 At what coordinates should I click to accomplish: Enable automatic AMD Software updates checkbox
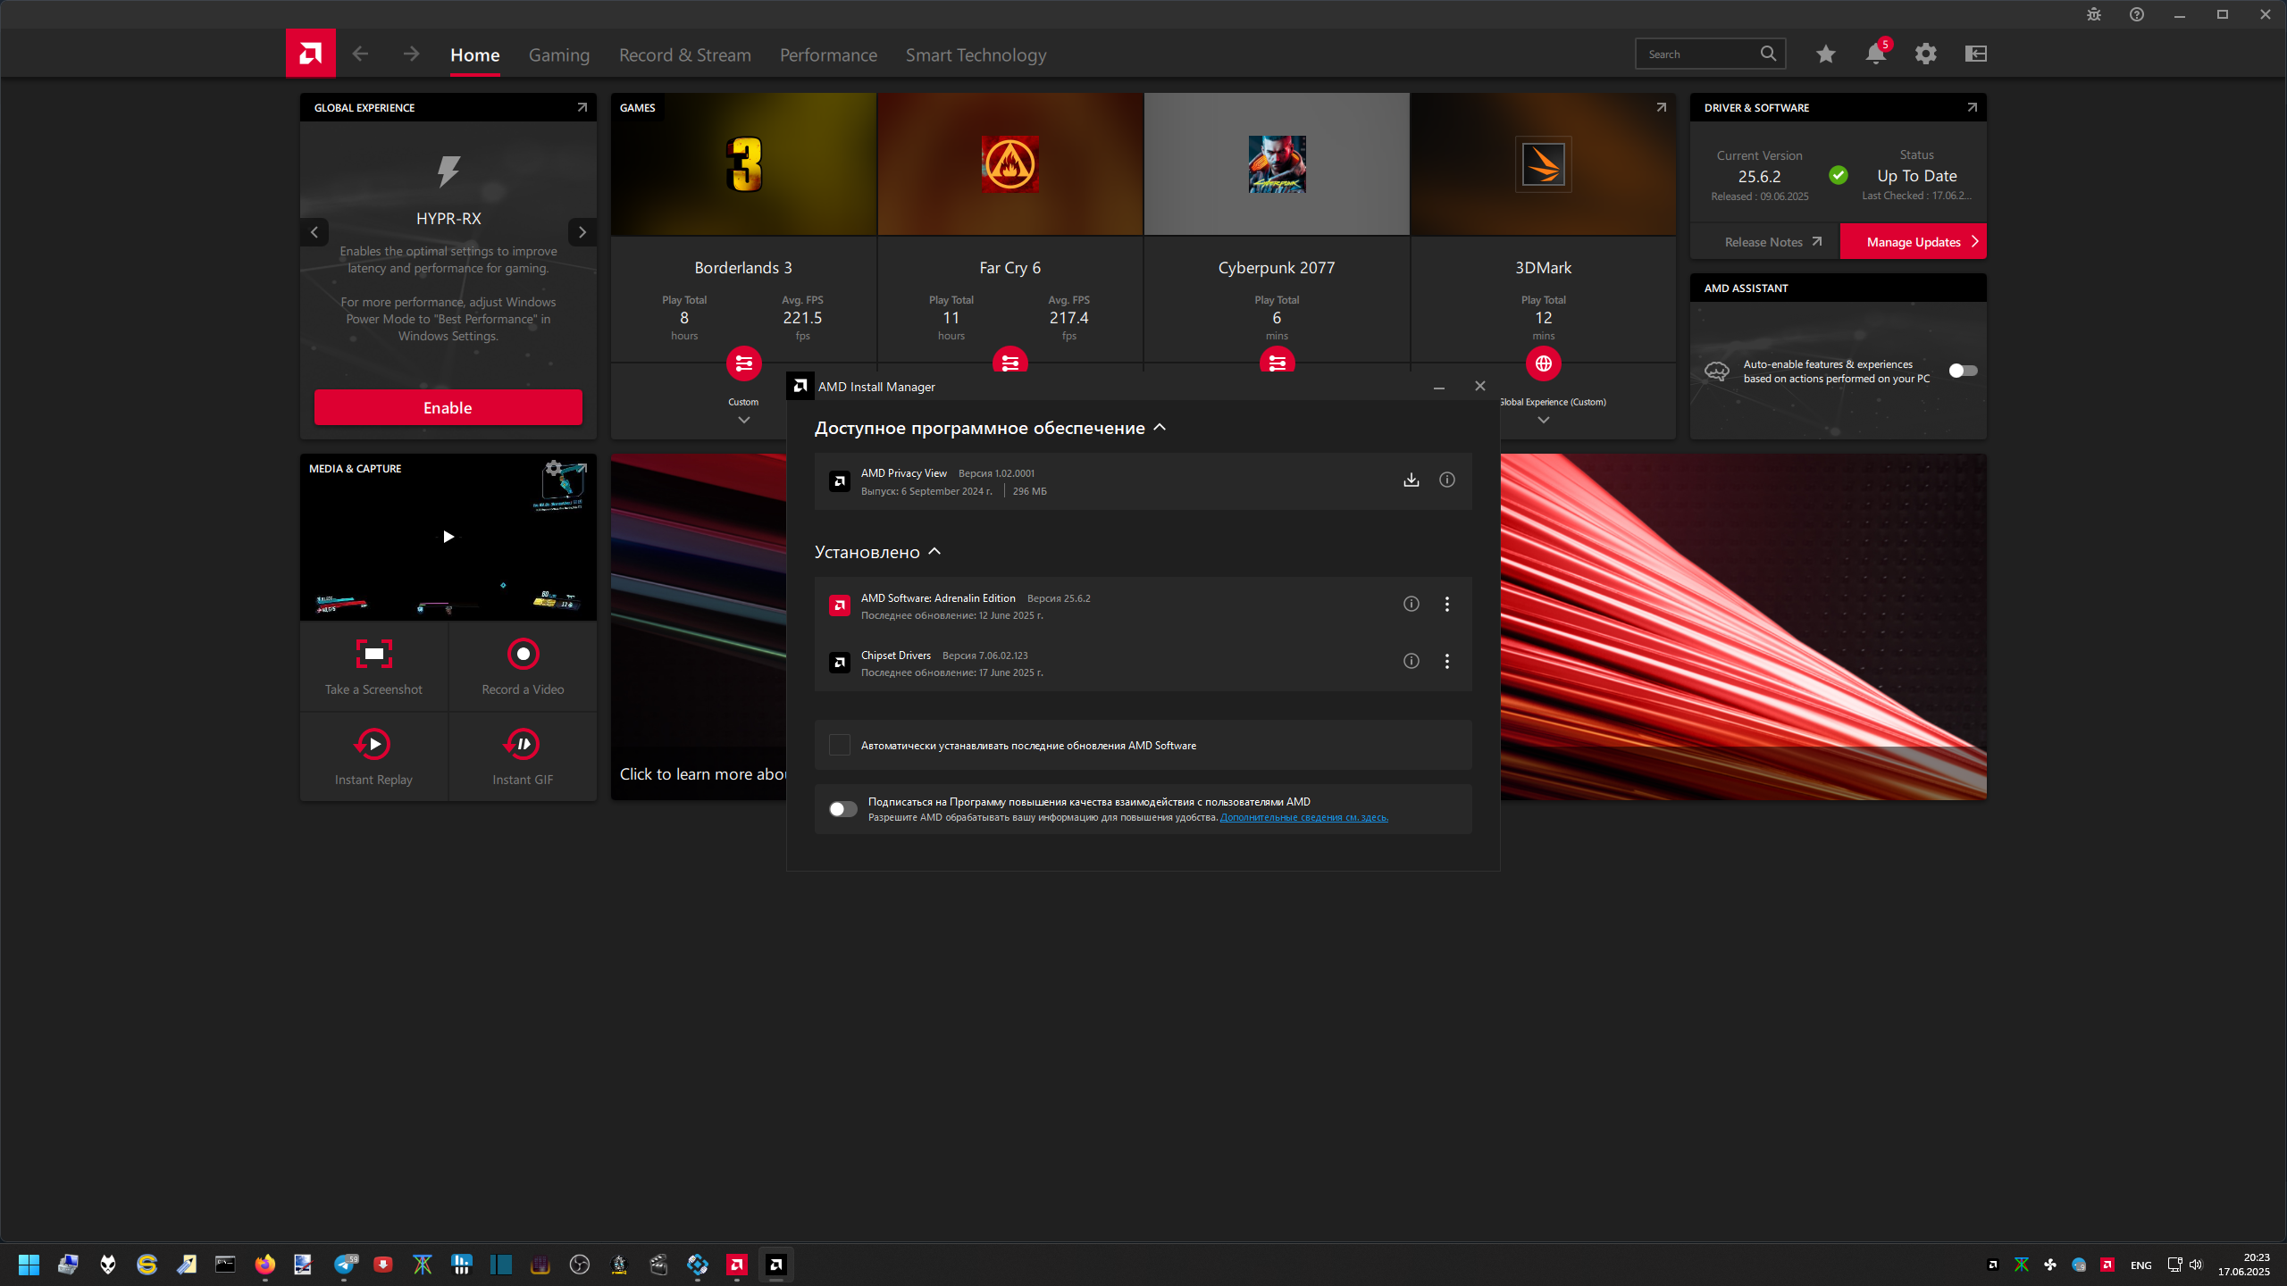point(839,745)
